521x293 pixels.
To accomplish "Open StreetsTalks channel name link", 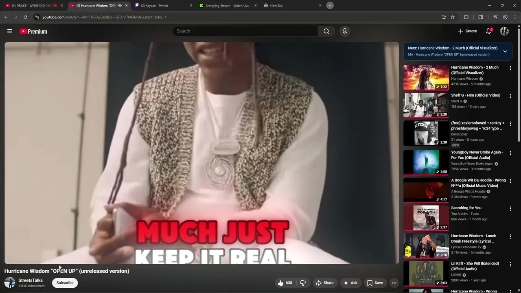I will click(x=31, y=280).
